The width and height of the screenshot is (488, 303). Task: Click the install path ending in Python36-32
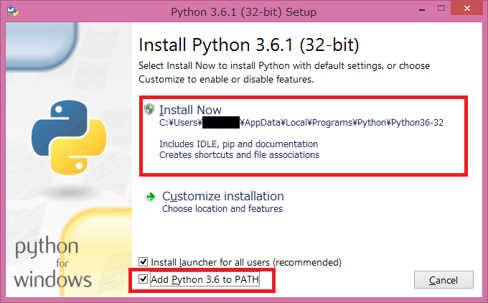(x=301, y=123)
